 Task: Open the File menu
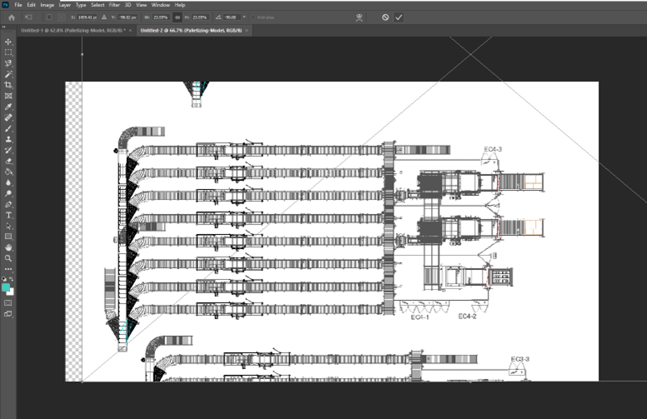18,5
